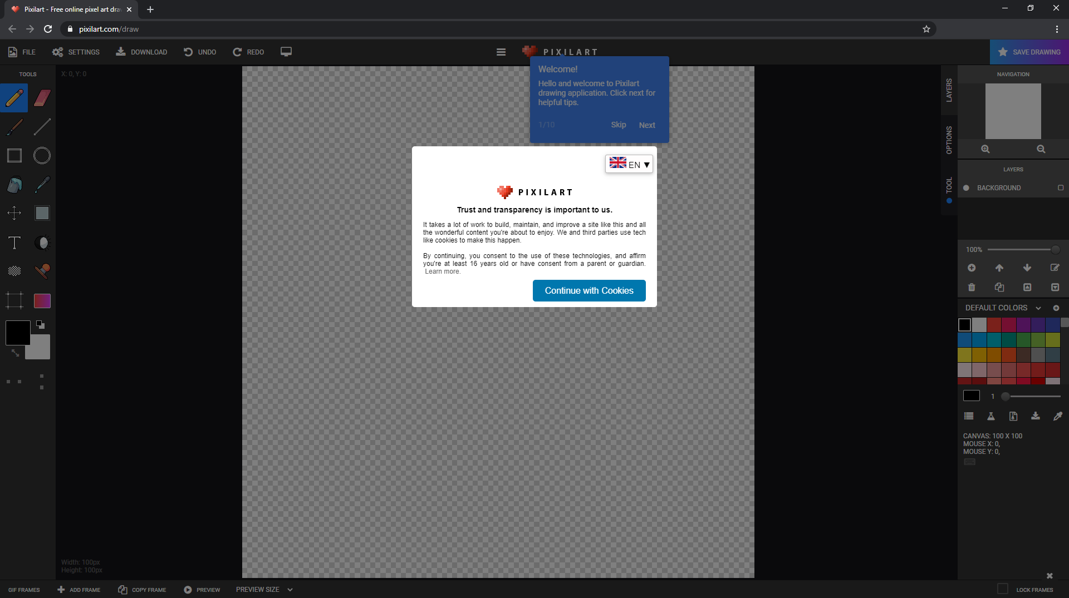Move layer down with arrow icon

[1027, 268]
